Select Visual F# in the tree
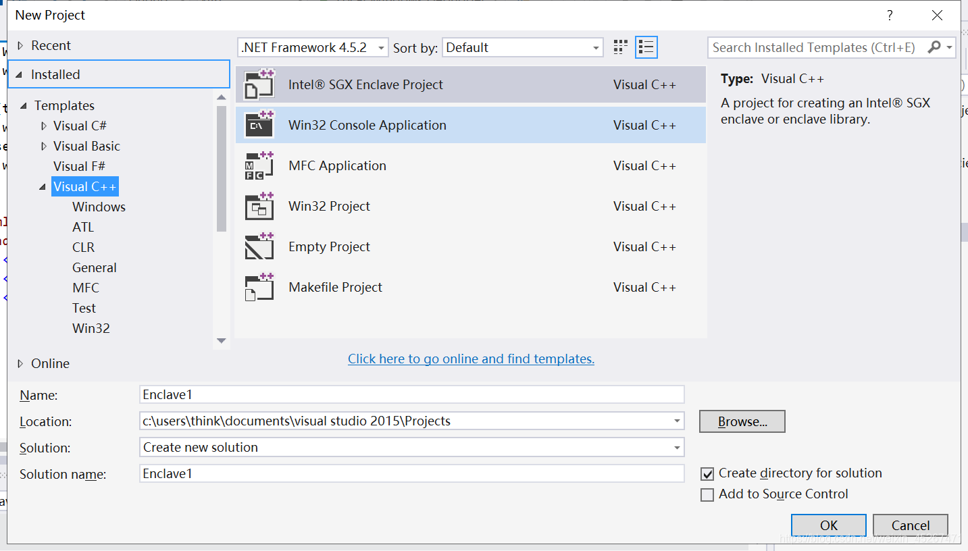The width and height of the screenshot is (968, 551). pos(80,166)
